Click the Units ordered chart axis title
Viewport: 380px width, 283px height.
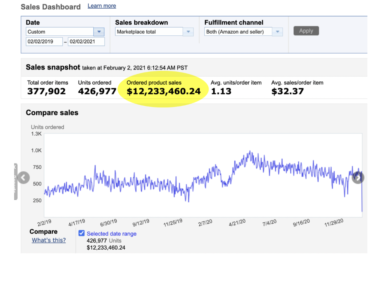click(x=47, y=127)
